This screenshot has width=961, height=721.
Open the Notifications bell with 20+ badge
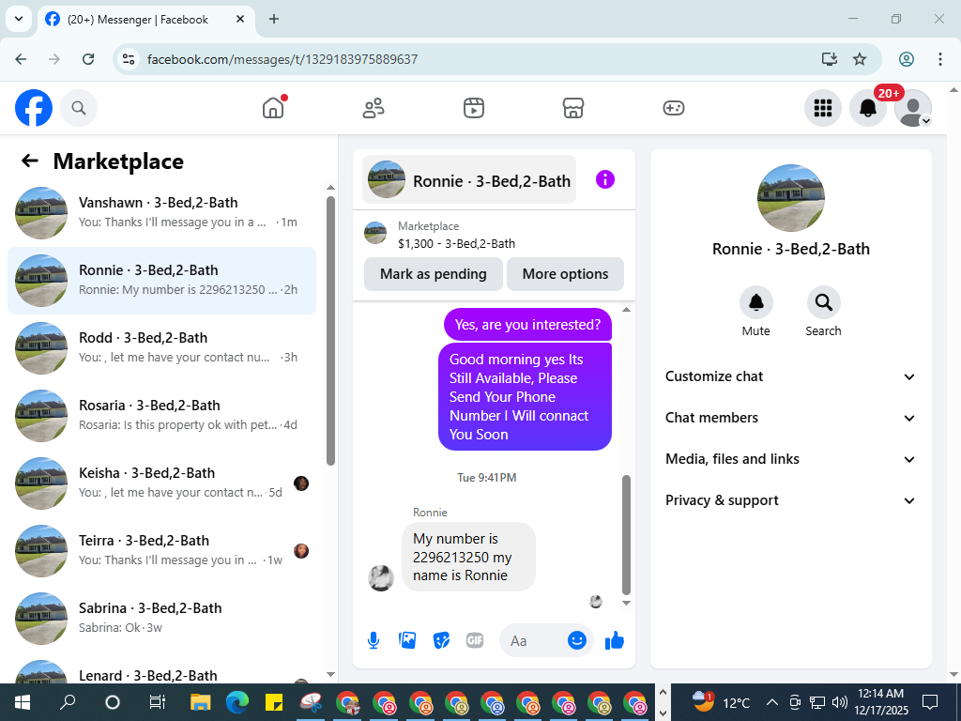[x=868, y=108]
